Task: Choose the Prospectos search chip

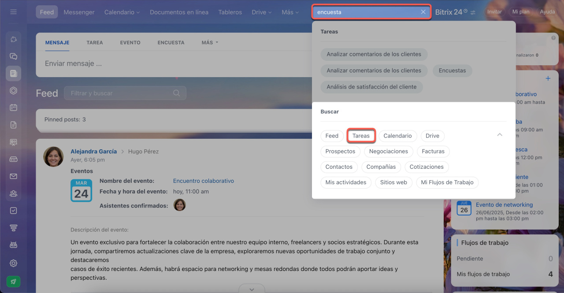Action: [x=341, y=151]
